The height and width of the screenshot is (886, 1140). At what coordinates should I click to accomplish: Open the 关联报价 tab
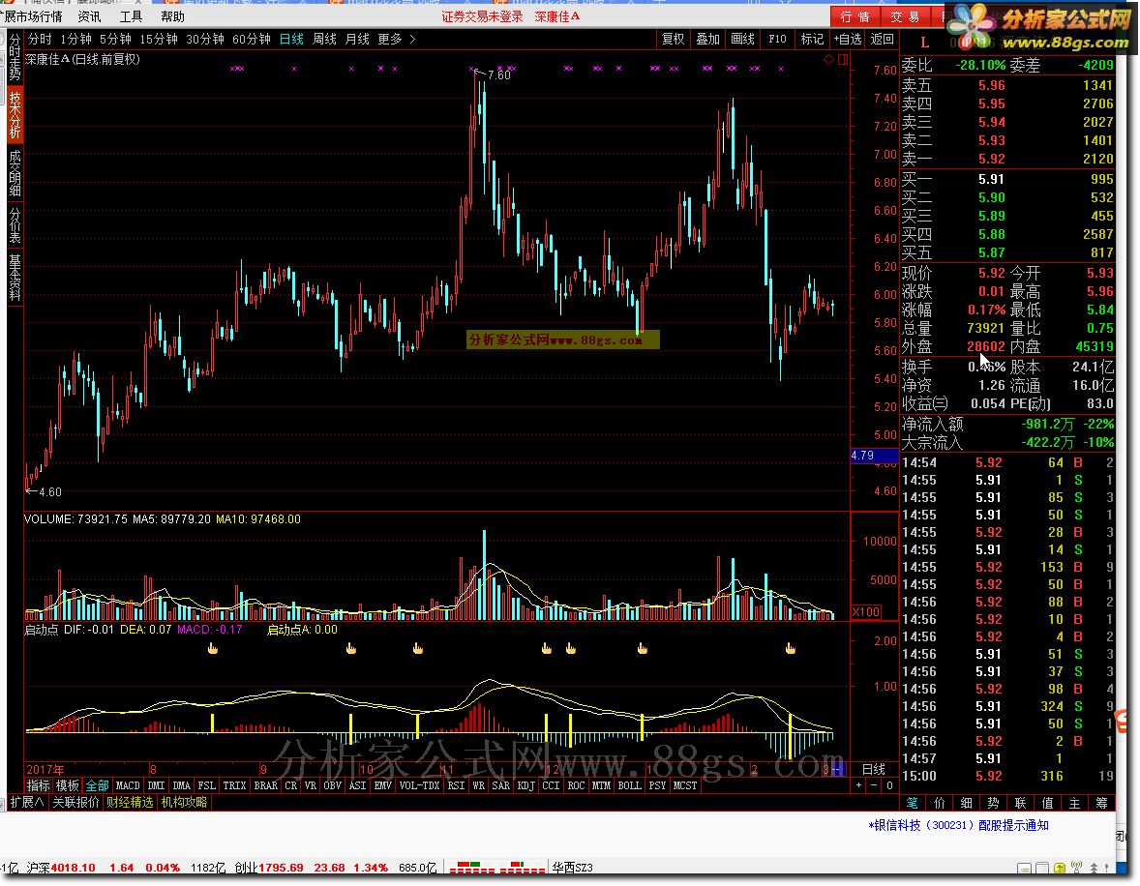pyautogui.click(x=75, y=803)
